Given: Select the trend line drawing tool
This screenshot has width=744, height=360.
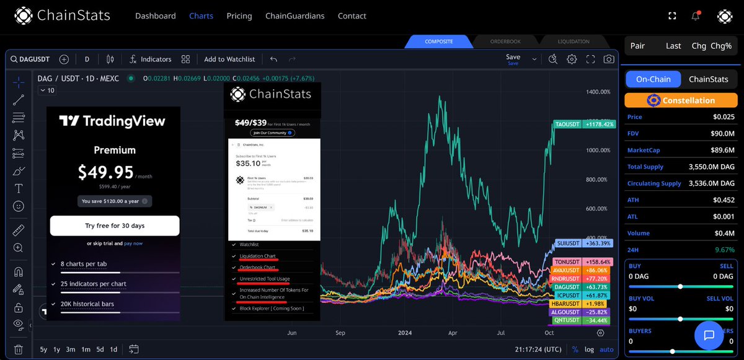Looking at the screenshot, I should coord(19,100).
